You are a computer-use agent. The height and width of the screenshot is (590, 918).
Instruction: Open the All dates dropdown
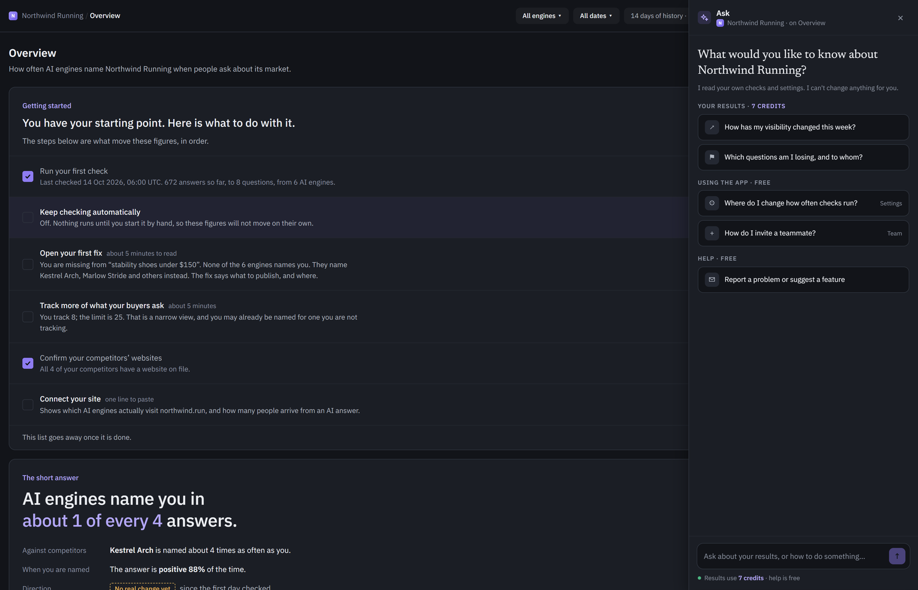coord(596,16)
